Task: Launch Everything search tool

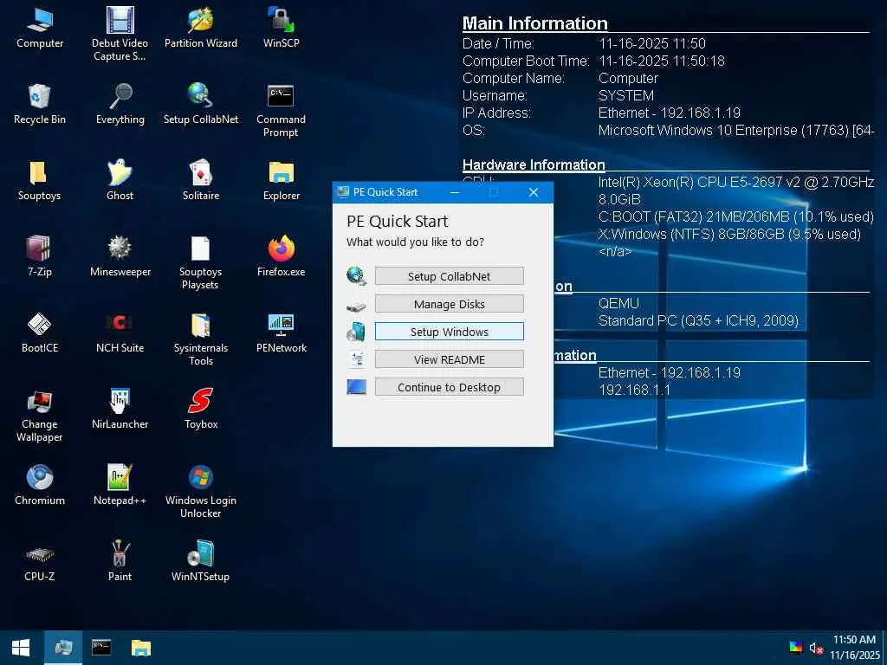Action: tap(120, 104)
